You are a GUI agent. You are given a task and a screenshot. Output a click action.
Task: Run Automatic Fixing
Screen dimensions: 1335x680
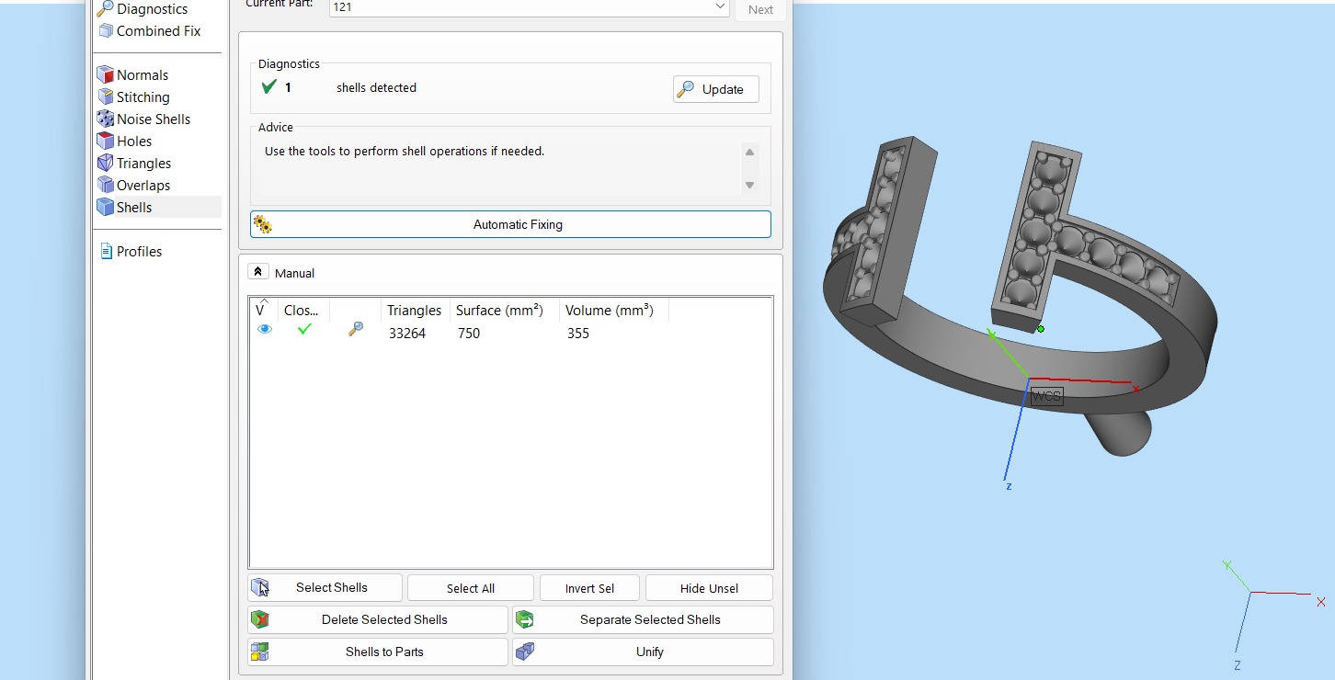[510, 224]
